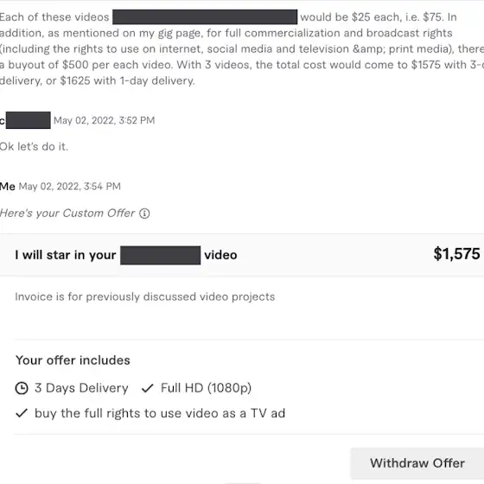484x484 pixels.
Task: Click the May 02, 2022, 3:54 PM timestamp
Action: (69, 187)
